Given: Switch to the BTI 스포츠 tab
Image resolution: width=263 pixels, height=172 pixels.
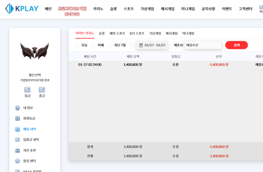Looking at the screenshot, I should [137, 33].
